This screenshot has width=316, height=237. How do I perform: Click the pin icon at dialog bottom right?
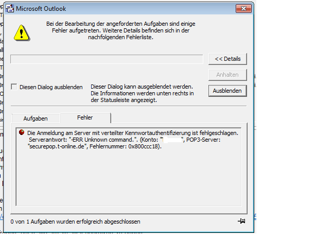pyautogui.click(x=241, y=221)
